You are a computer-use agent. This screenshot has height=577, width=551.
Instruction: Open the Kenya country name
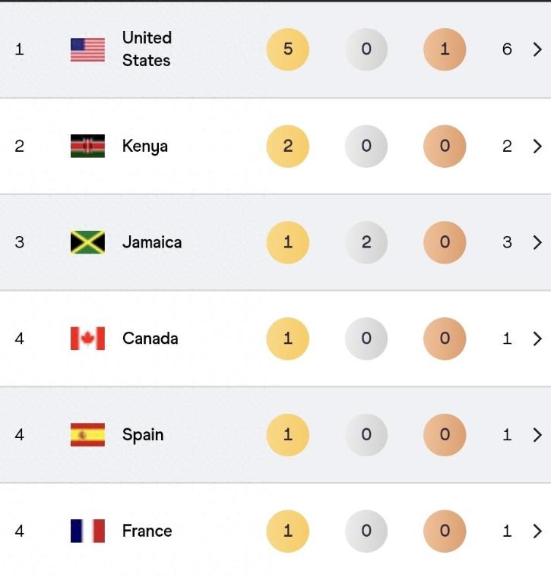(x=144, y=147)
